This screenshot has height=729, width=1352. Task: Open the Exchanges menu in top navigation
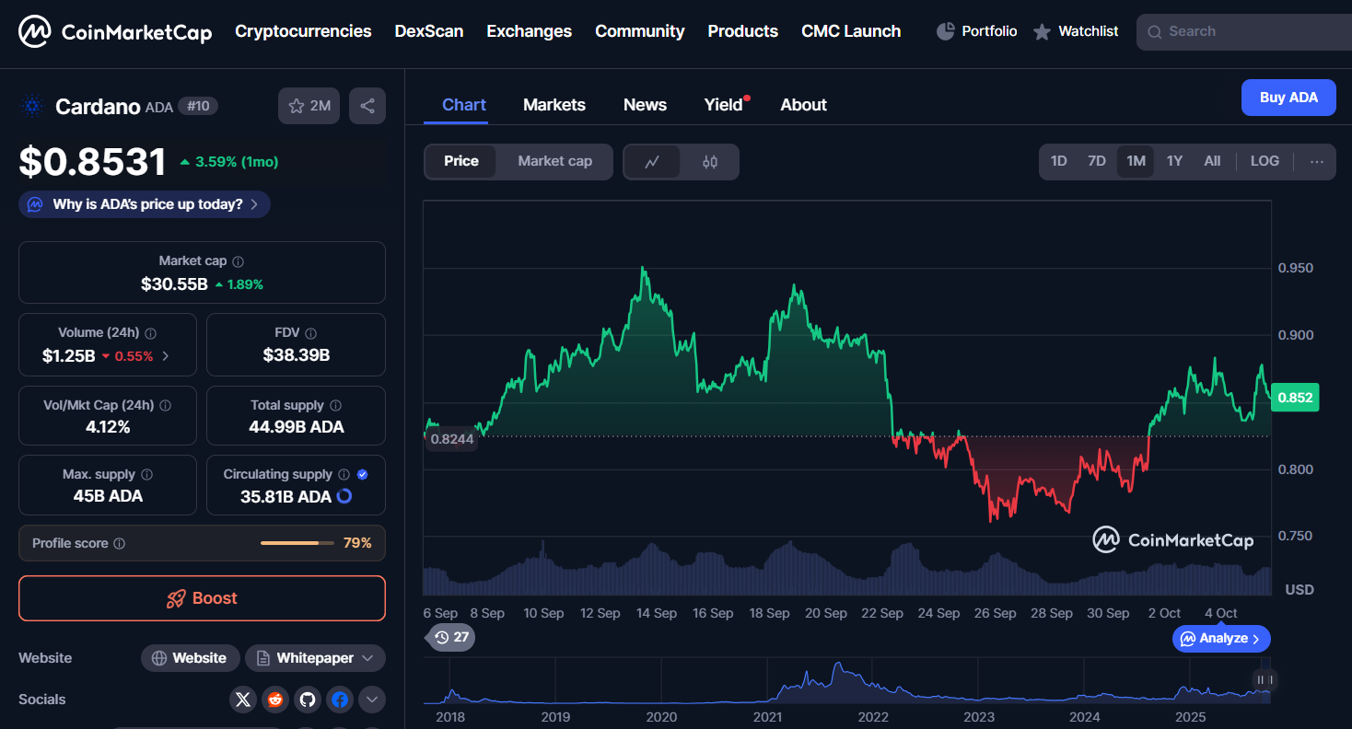coord(529,31)
